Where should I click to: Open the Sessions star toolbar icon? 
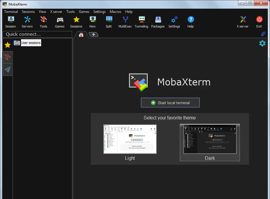point(76,22)
